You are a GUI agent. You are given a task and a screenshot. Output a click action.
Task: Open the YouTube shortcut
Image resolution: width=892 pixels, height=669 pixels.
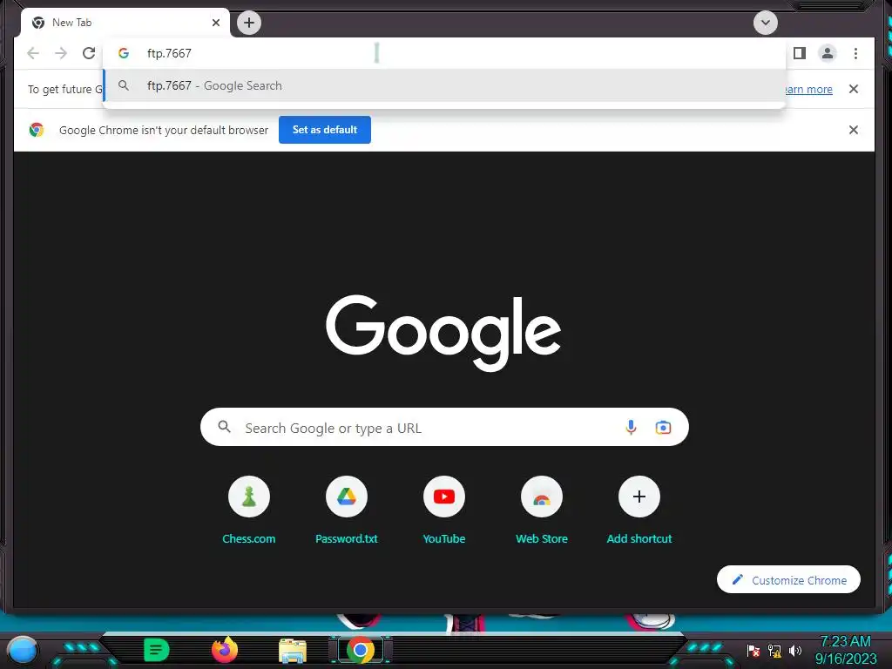tap(444, 497)
